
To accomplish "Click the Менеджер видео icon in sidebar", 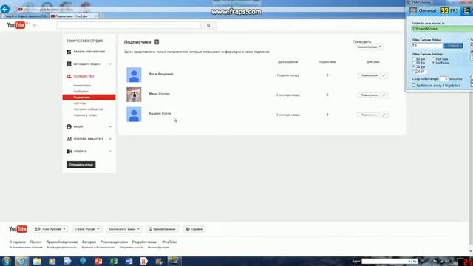I will click(x=69, y=64).
